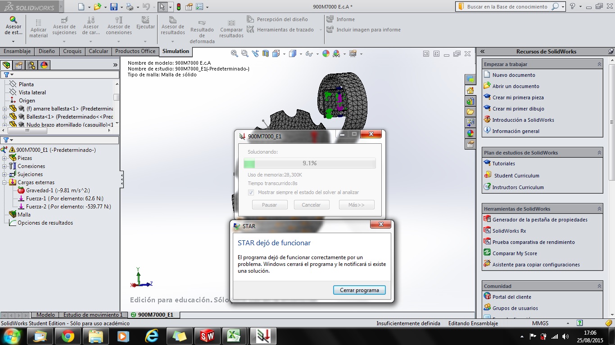This screenshot has width=615, height=345.
Task: Open the file explorer folder pane icon
Action: pos(470,112)
